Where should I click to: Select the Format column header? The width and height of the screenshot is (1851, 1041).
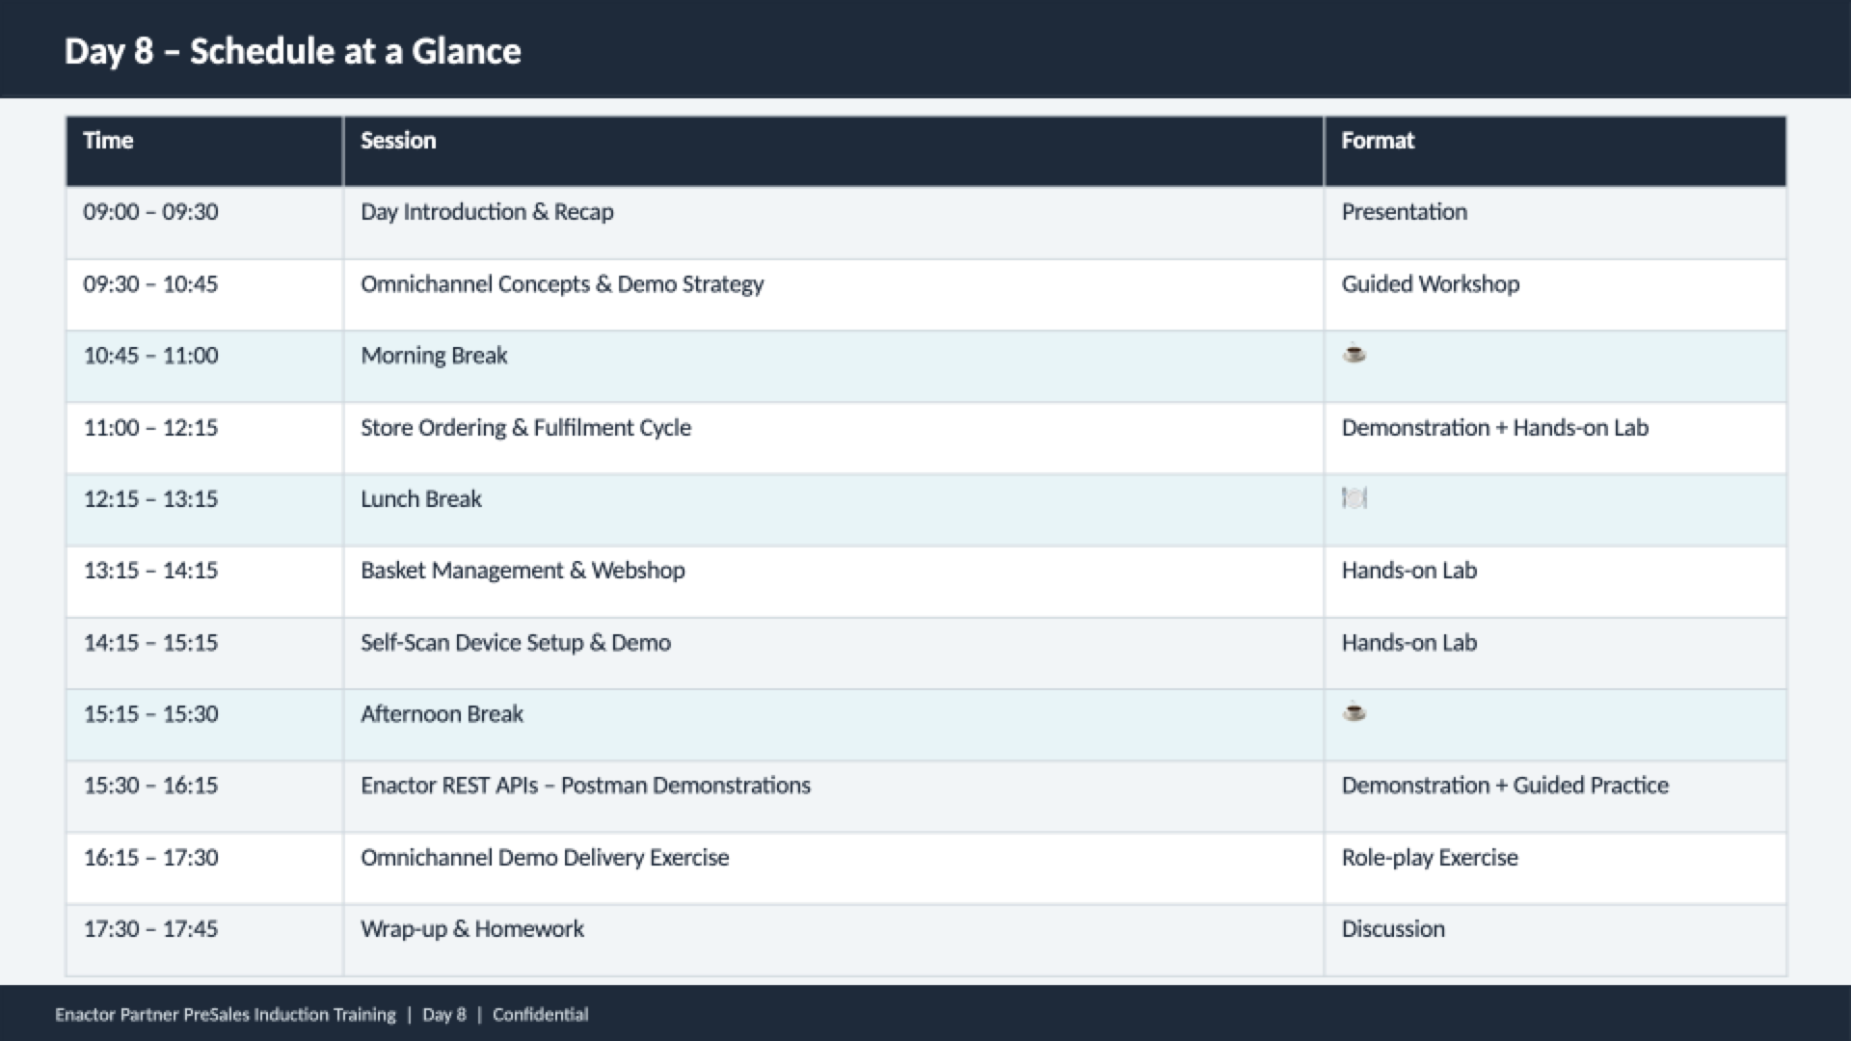click(1377, 140)
